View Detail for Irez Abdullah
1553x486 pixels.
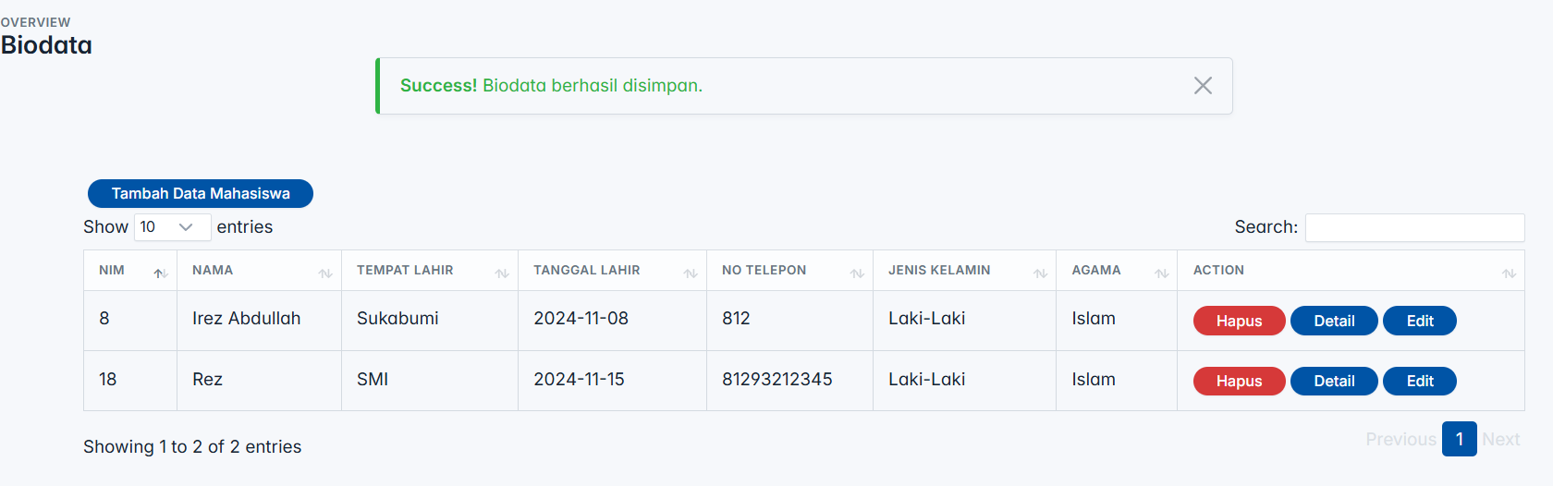click(1334, 321)
